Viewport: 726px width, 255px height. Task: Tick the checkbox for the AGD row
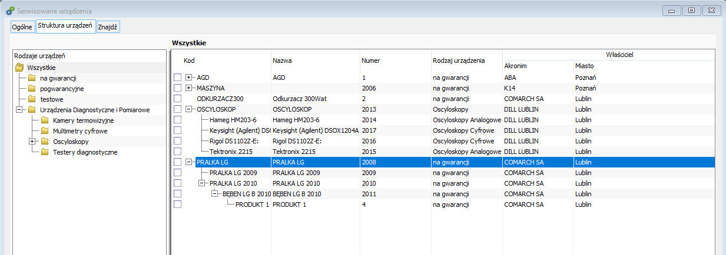coord(178,78)
